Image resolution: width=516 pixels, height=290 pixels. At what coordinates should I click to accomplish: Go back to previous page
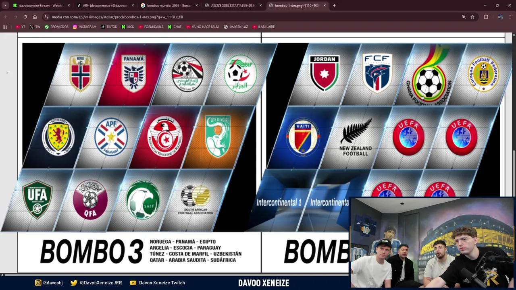click(x=6, y=17)
